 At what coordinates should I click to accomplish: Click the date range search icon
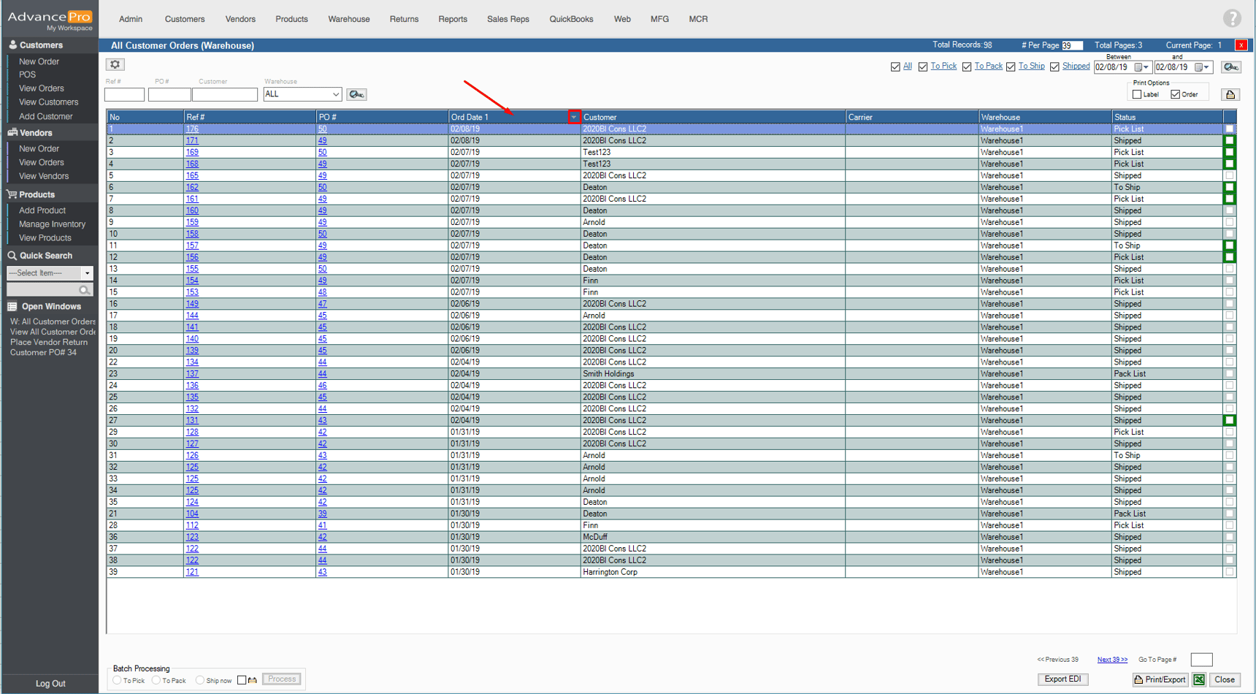click(x=1230, y=67)
